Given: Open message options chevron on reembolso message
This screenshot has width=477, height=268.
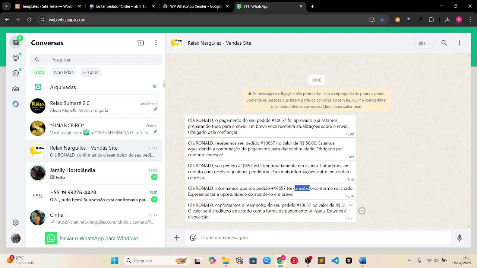Looking at the screenshot, I should click(x=351, y=205).
